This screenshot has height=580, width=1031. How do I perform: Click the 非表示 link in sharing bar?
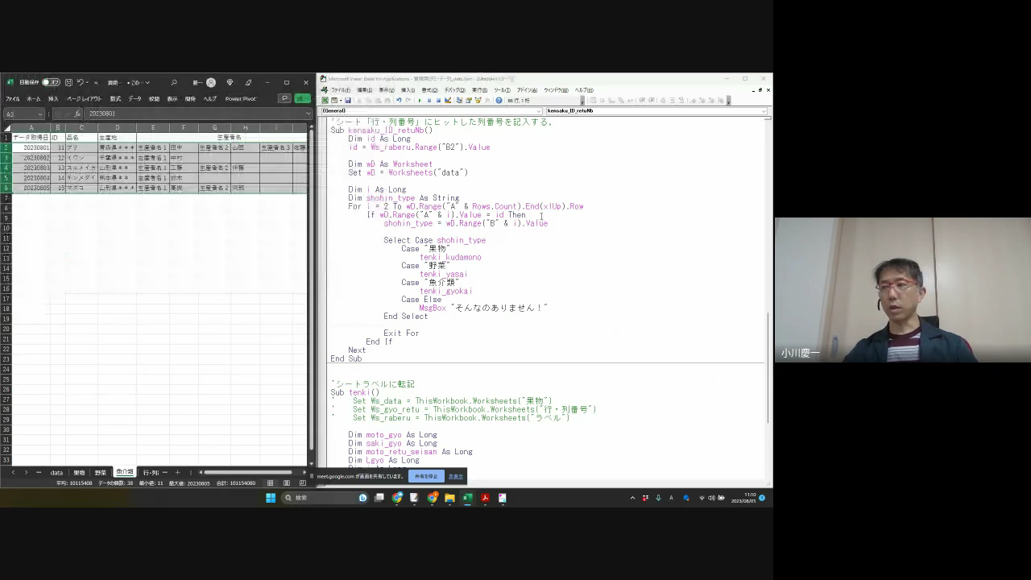click(x=456, y=476)
